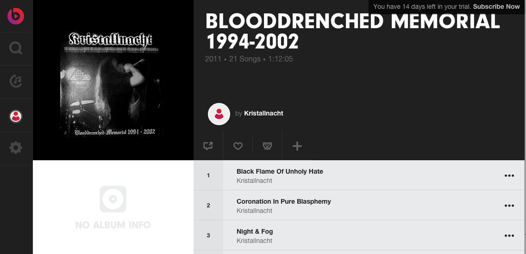The height and width of the screenshot is (254, 526).
Task: Open the Beats Music logo home
Action: 16,16
